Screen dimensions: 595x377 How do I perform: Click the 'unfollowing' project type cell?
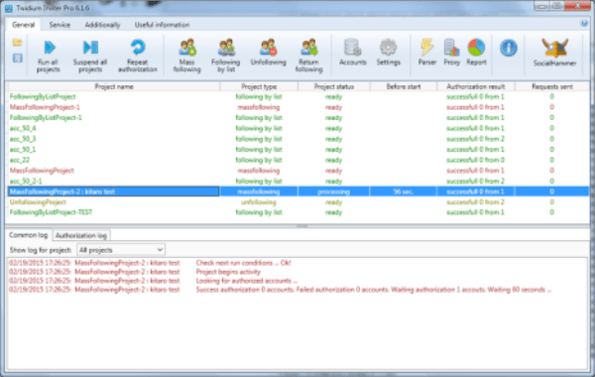259,202
